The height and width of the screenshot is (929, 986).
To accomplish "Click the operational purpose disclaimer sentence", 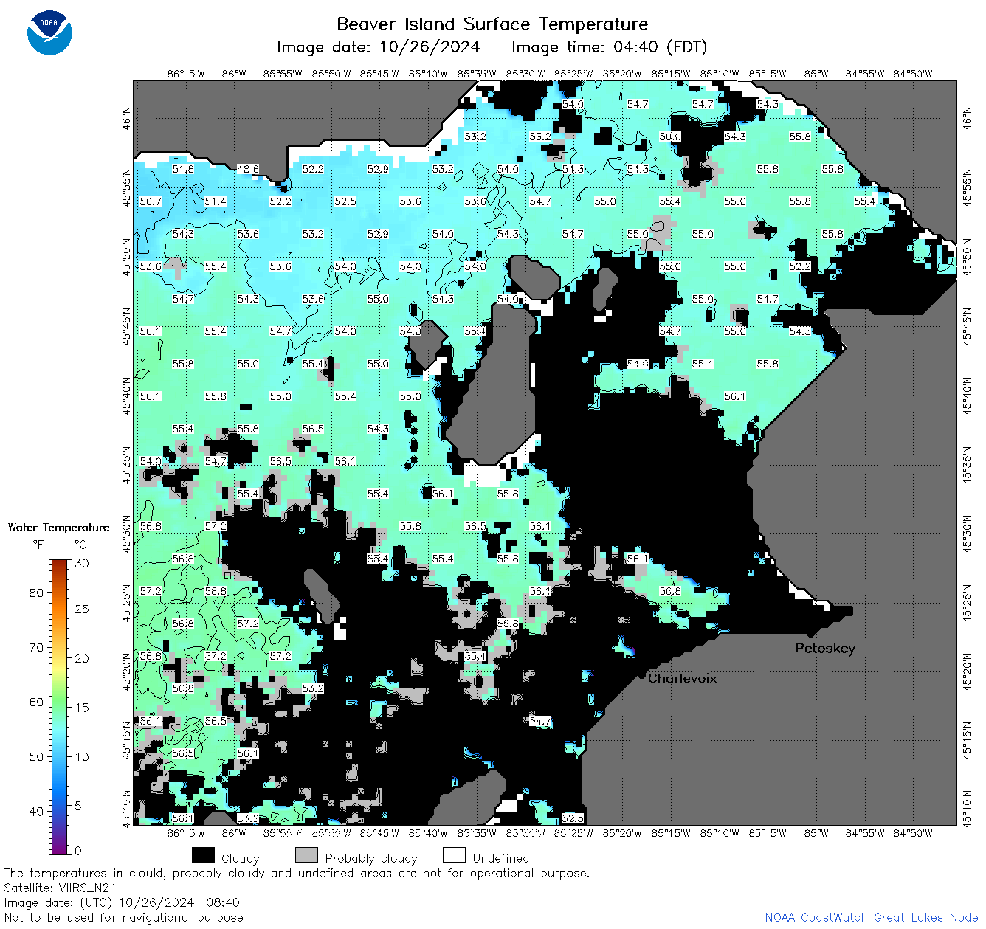I will click(x=297, y=873).
